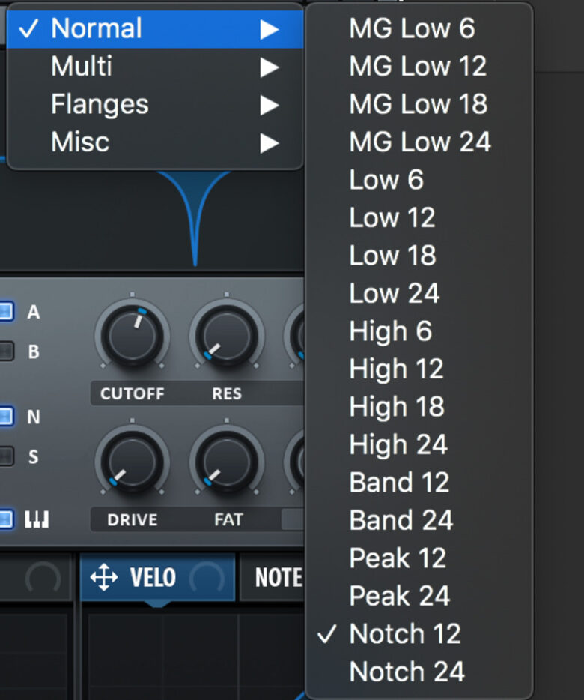Select the Low 24 filter type
Screen dimensions: 584x700
point(419,293)
